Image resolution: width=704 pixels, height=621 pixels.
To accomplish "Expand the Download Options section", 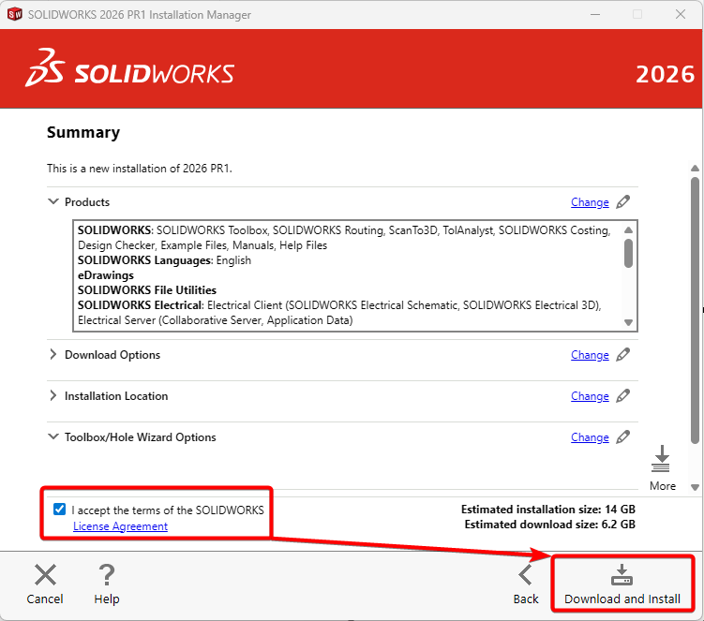I will [52, 355].
